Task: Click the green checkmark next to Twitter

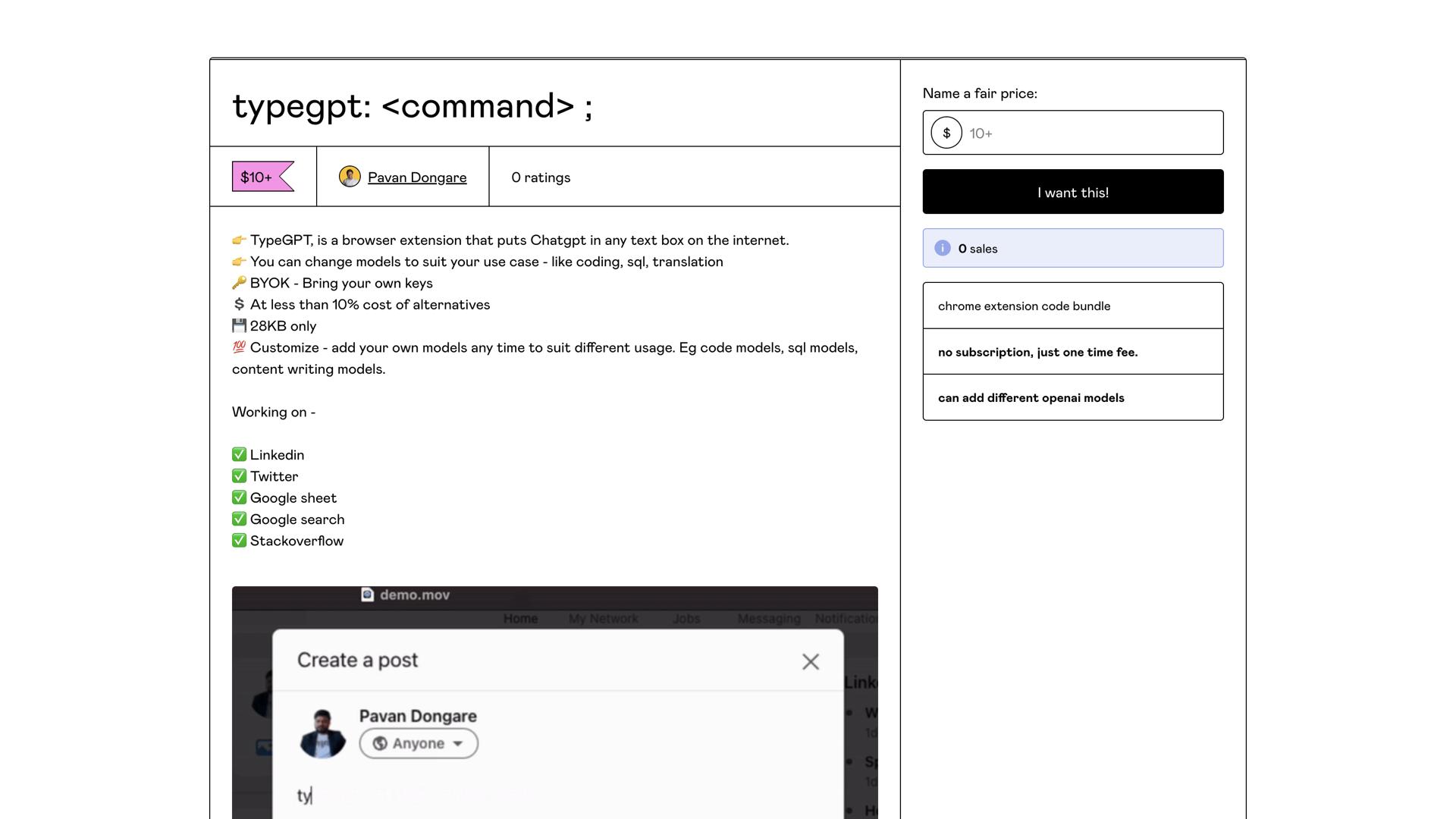Action: tap(239, 475)
